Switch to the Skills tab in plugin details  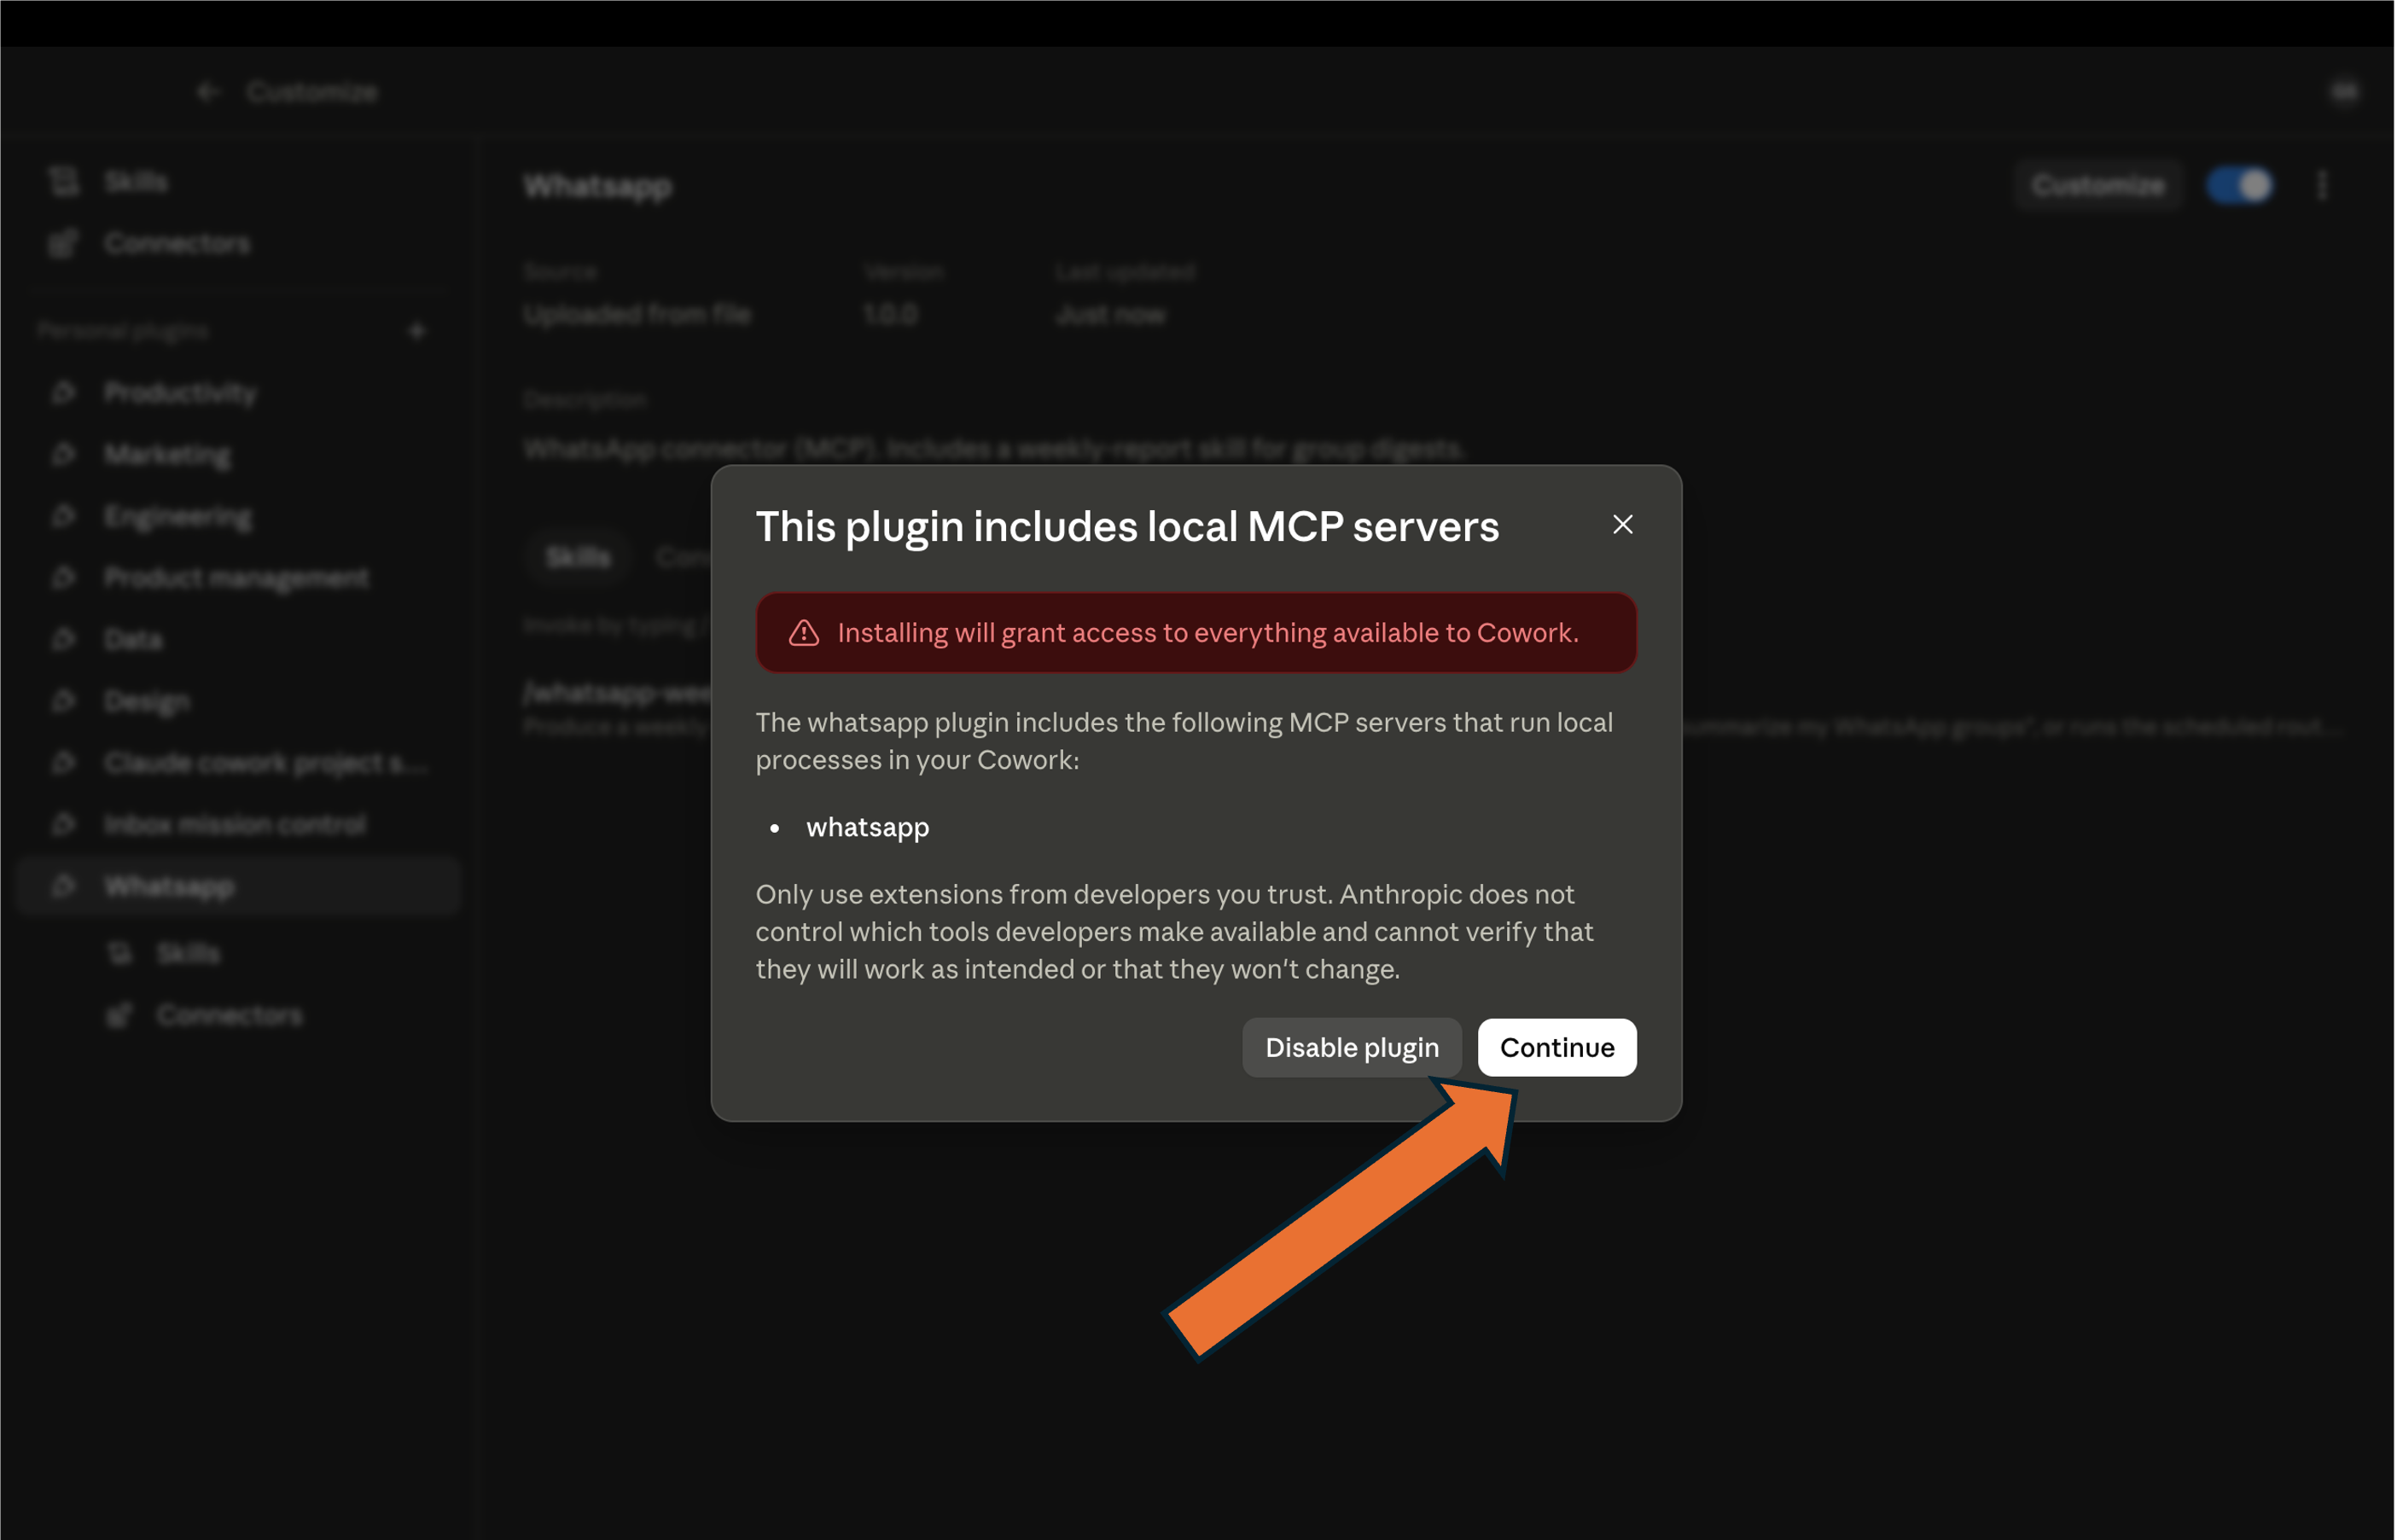pos(578,557)
